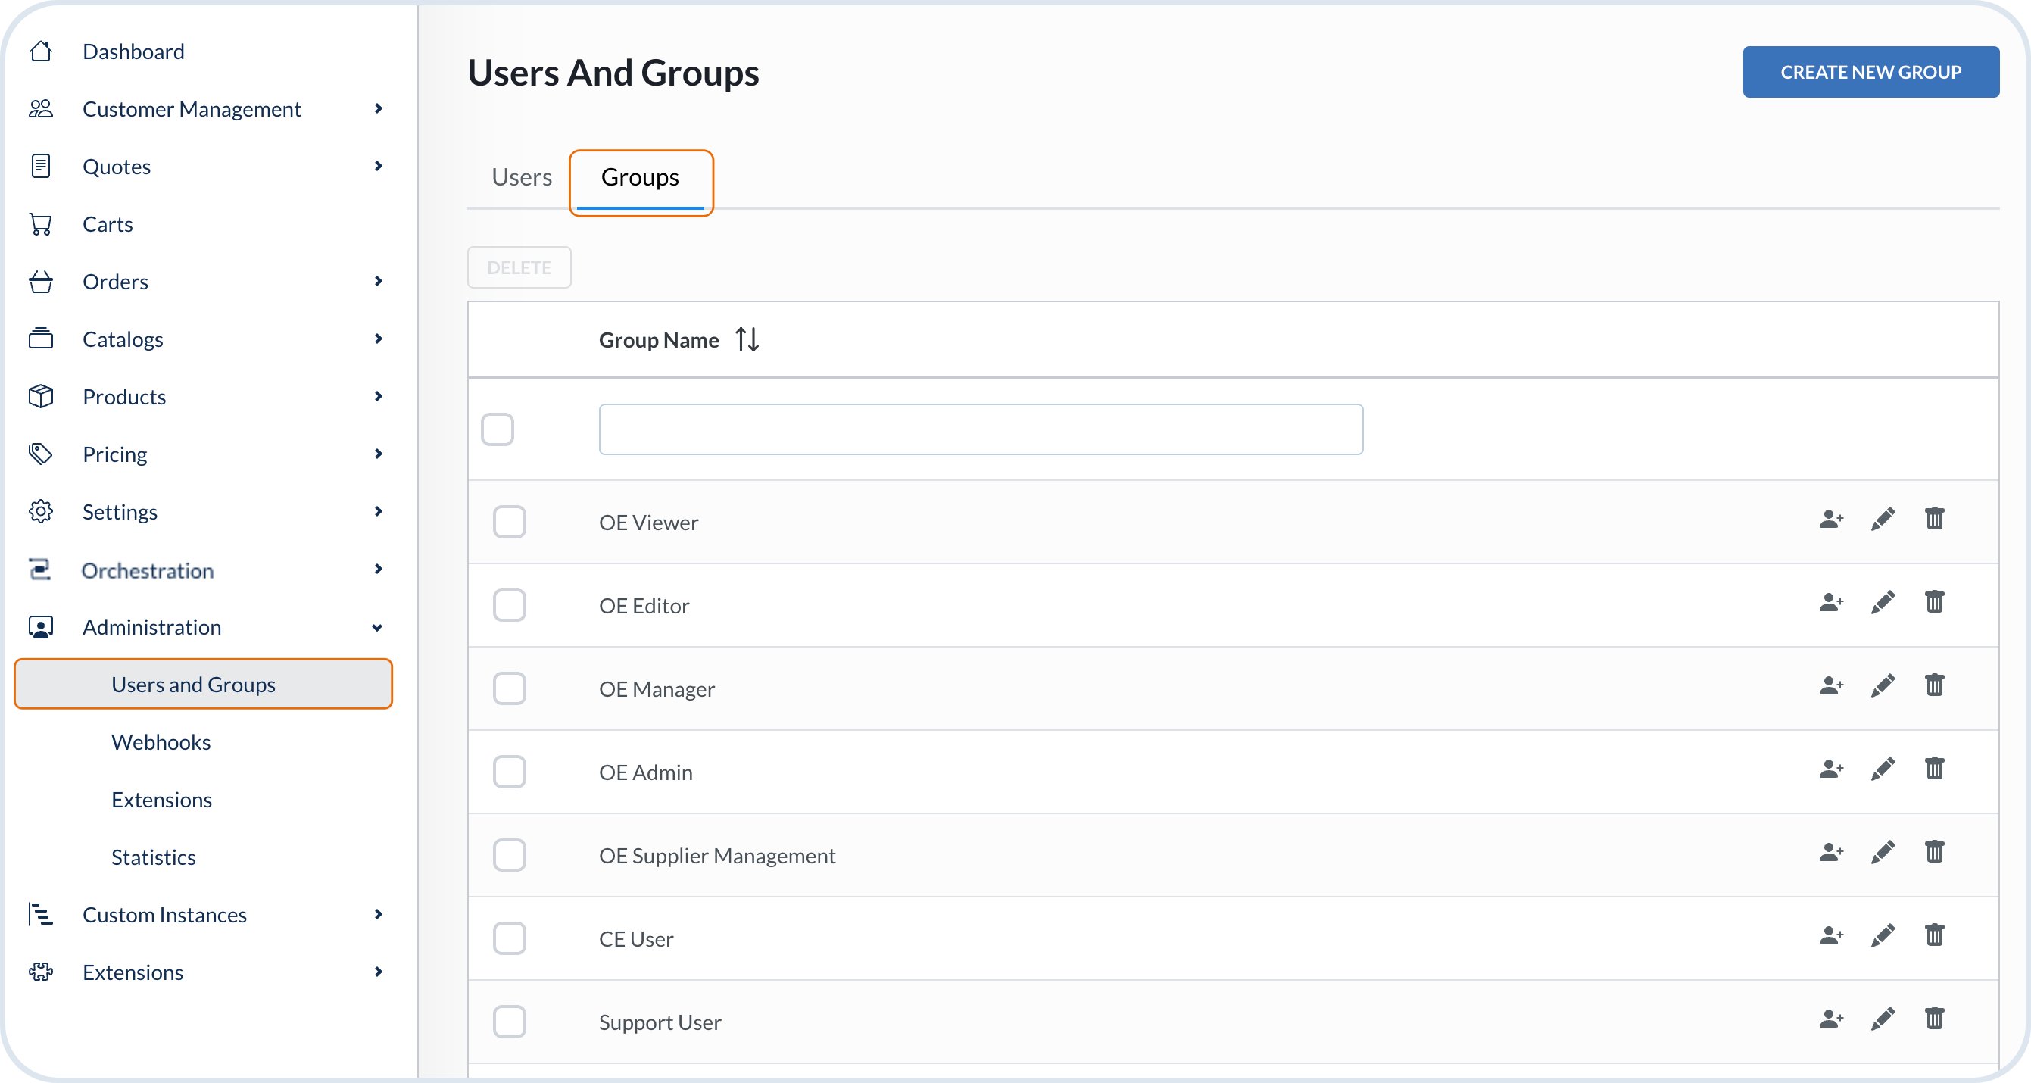Click the Products box icon in sidebar
This screenshot has width=2031, height=1083.
tap(41, 396)
